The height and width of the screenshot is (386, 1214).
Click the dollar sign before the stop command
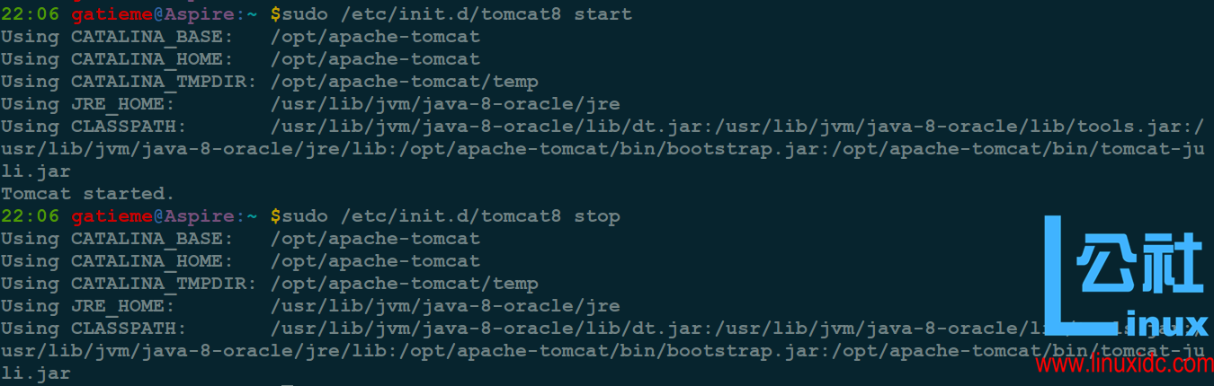coord(275,216)
